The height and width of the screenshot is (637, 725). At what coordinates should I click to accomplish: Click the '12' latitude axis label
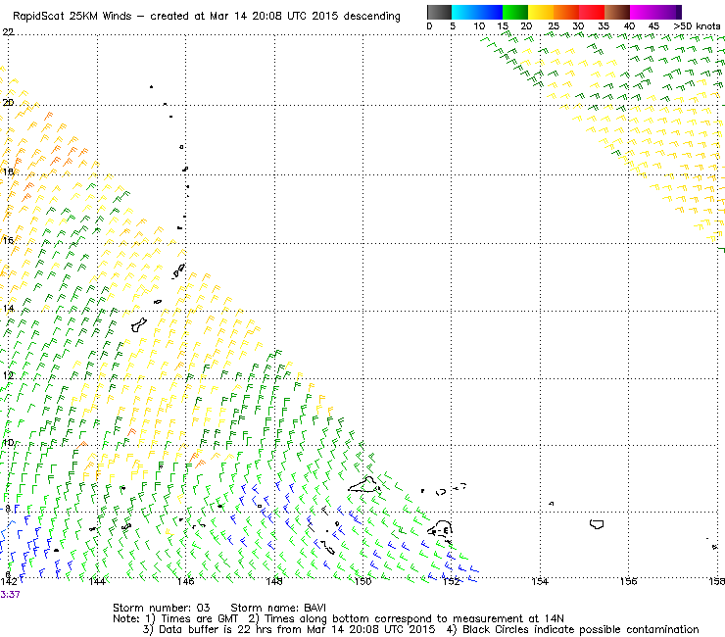tap(8, 375)
